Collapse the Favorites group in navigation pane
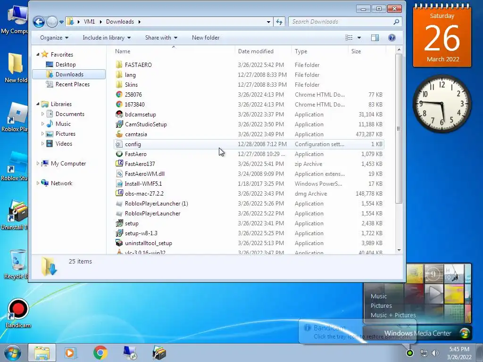 38,55
